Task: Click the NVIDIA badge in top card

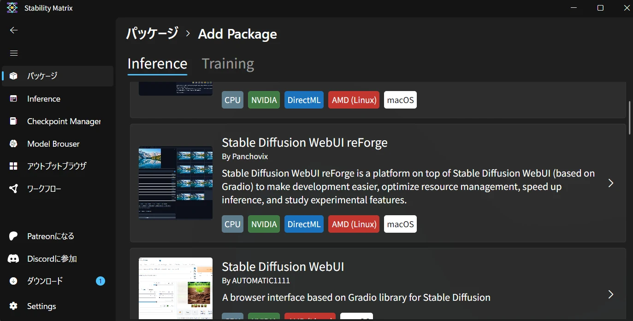Action: point(264,100)
